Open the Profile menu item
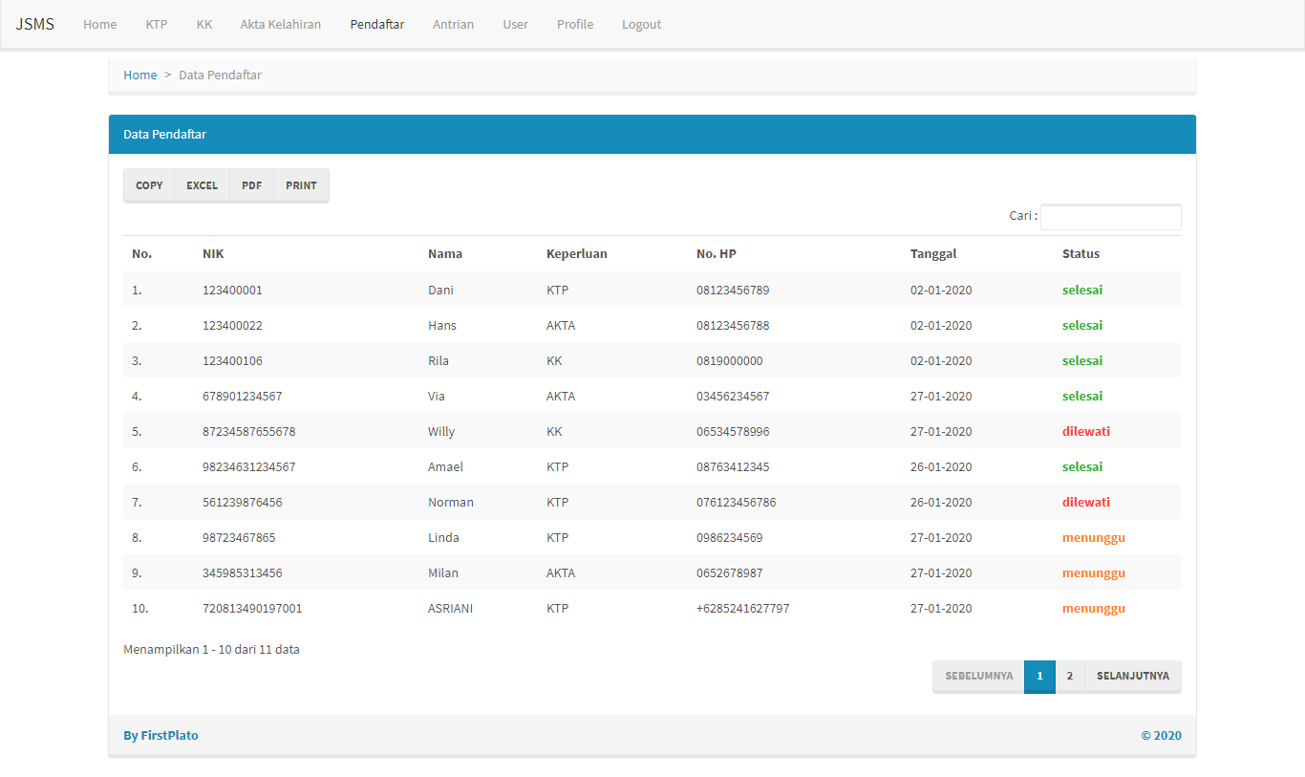1305x777 pixels. (x=575, y=24)
